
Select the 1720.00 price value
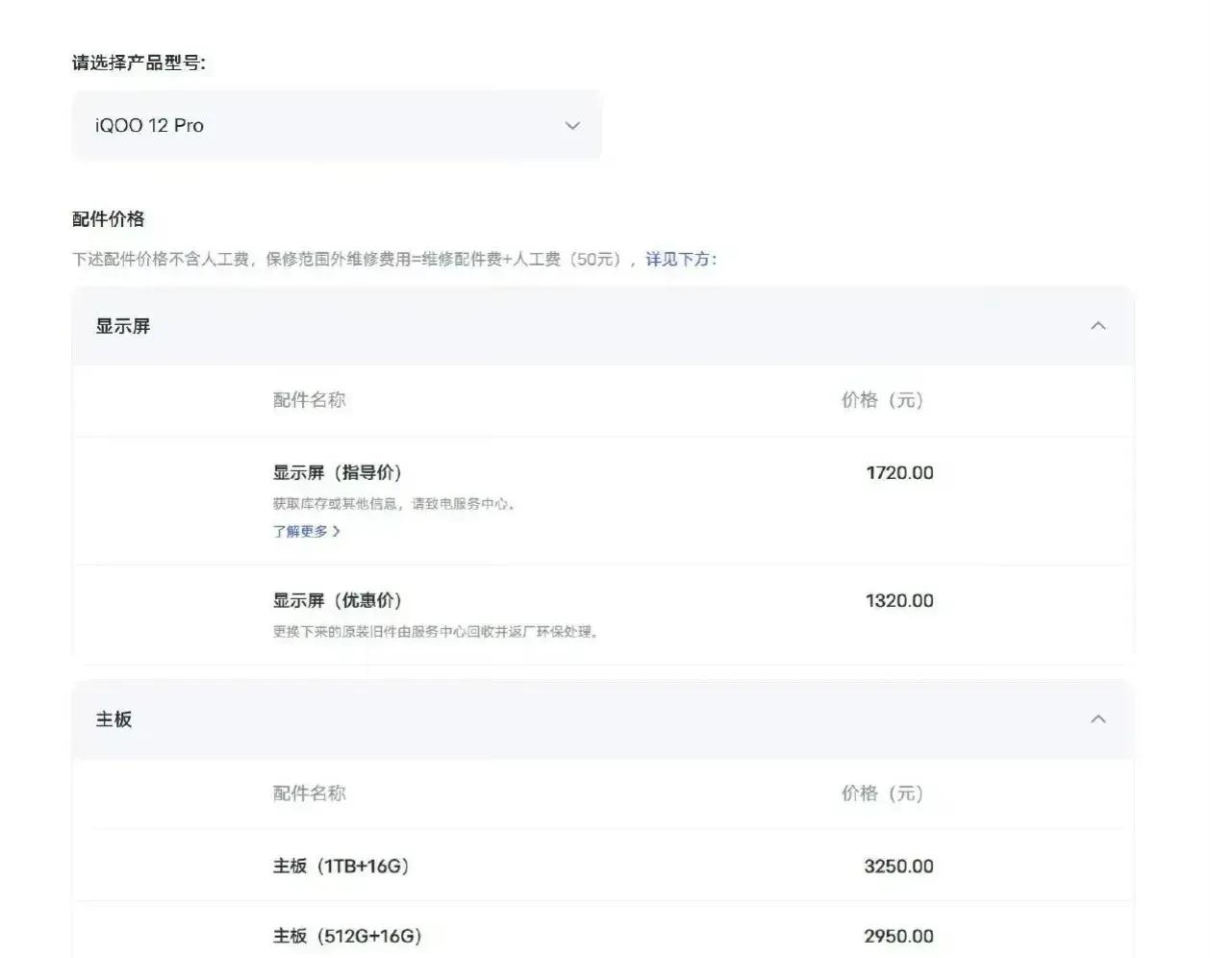[x=899, y=472]
